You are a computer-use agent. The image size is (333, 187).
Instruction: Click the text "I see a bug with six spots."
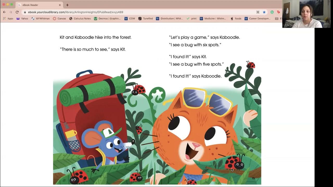click(195, 45)
